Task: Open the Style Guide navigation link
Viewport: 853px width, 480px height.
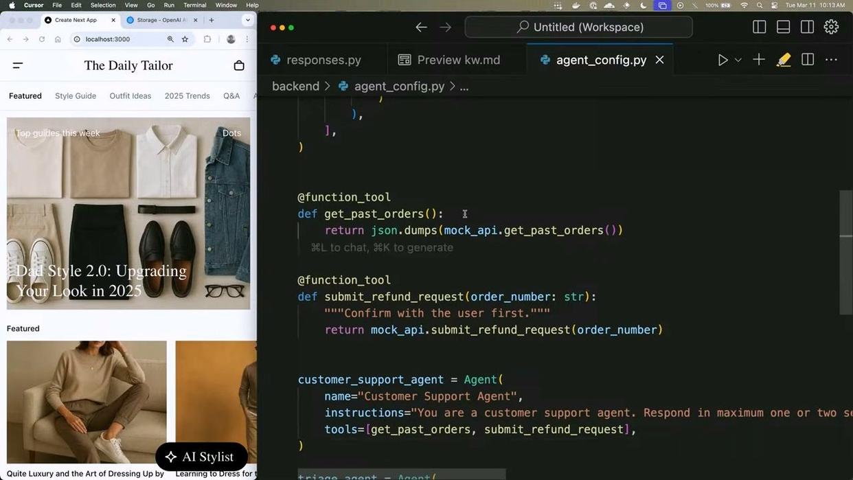Action: [75, 96]
